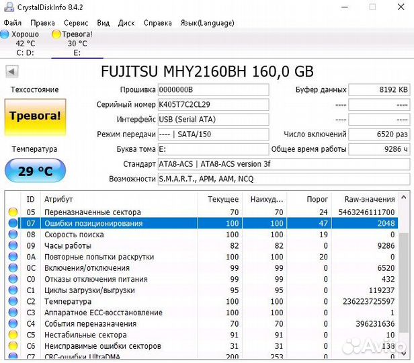This screenshot has height=363, width=414.
Task: Click the power-on count field 6520 раз
Action: pyautogui.click(x=379, y=134)
